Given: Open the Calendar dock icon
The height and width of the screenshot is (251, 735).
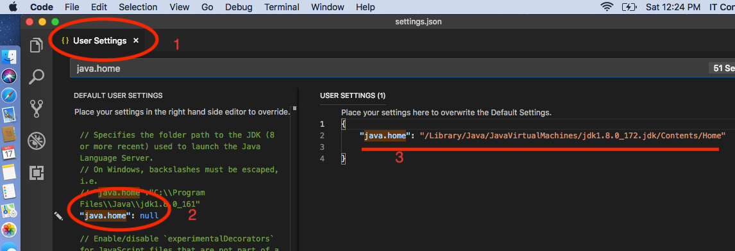Looking at the screenshot, I should [9, 153].
